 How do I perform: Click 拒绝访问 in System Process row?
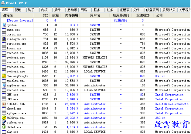pos(121,20)
